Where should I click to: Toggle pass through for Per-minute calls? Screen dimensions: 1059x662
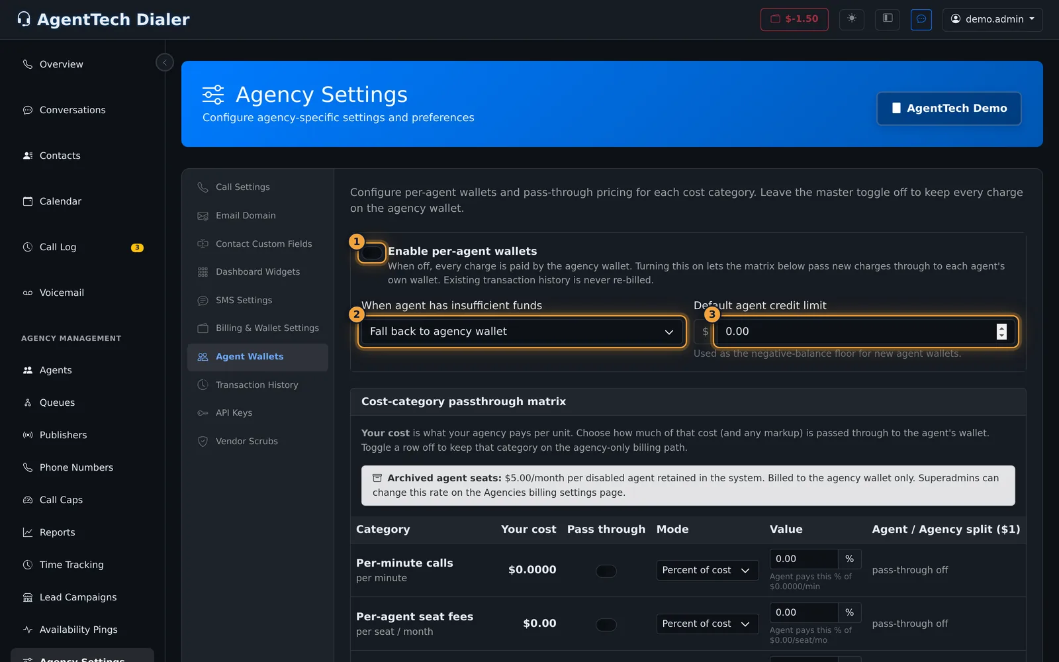coord(606,571)
